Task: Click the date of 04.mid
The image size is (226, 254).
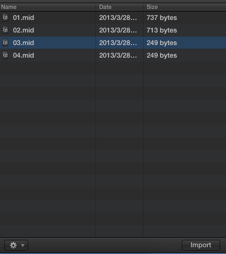Action: (x=118, y=56)
